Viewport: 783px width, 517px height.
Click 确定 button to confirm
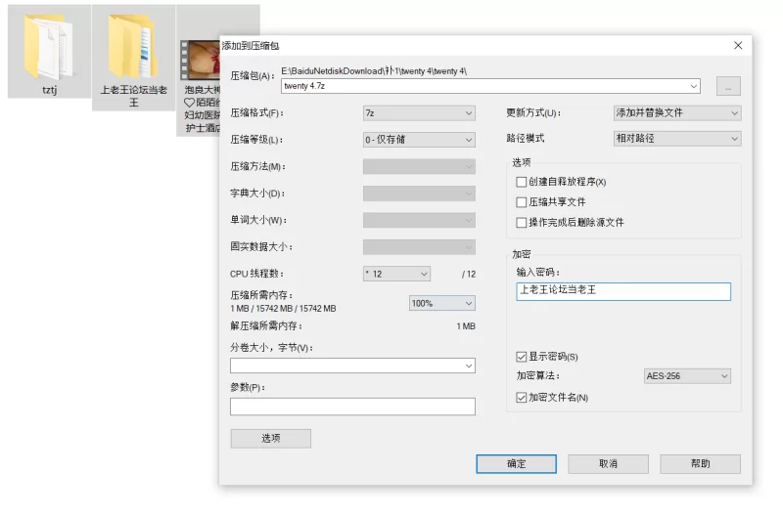pyautogui.click(x=516, y=464)
